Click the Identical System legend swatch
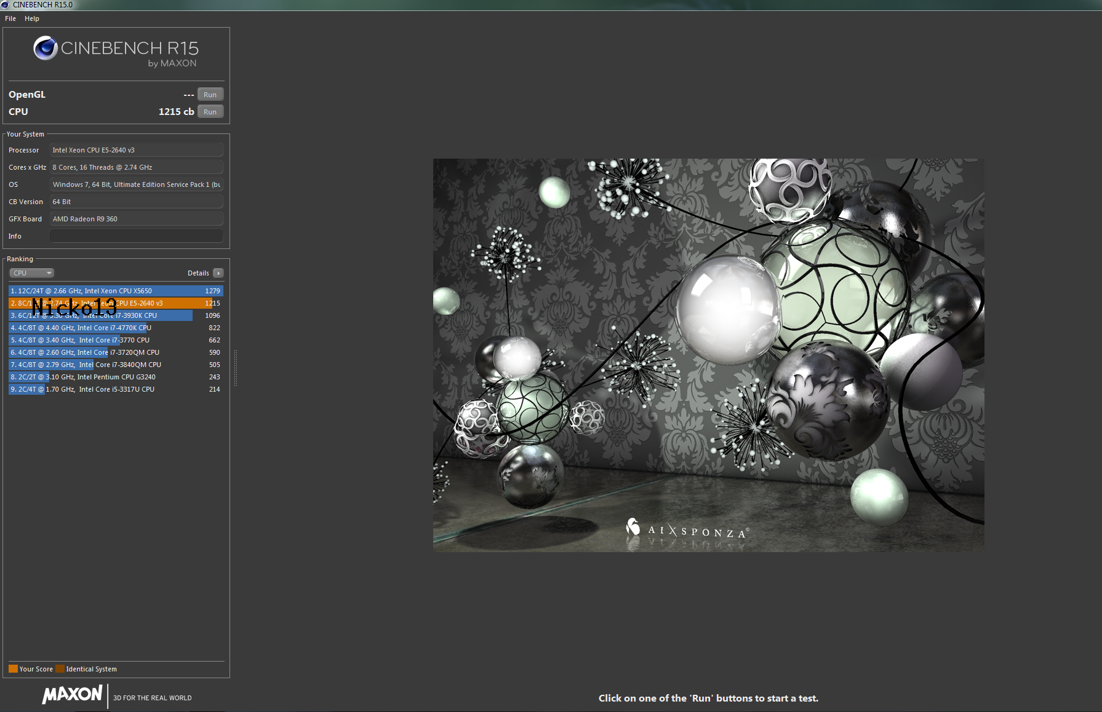Screen dimensions: 1102x712 click(x=60, y=669)
